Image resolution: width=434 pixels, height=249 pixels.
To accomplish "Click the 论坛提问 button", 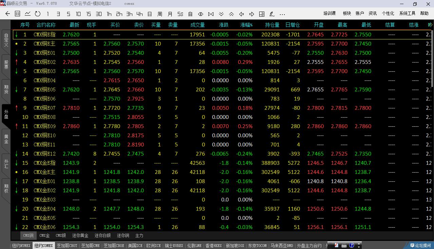I will point(420,245).
